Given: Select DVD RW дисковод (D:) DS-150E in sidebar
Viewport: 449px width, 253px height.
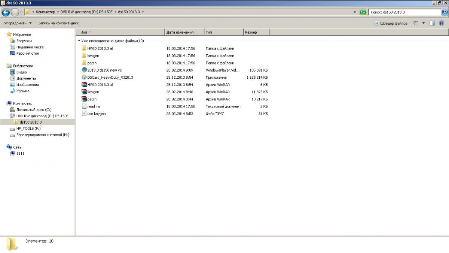Looking at the screenshot, I should [43, 116].
